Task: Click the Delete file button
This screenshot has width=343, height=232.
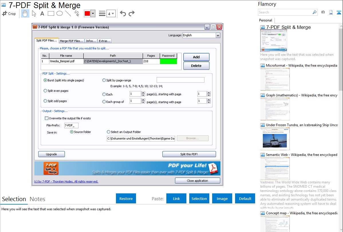Action: coord(196,66)
